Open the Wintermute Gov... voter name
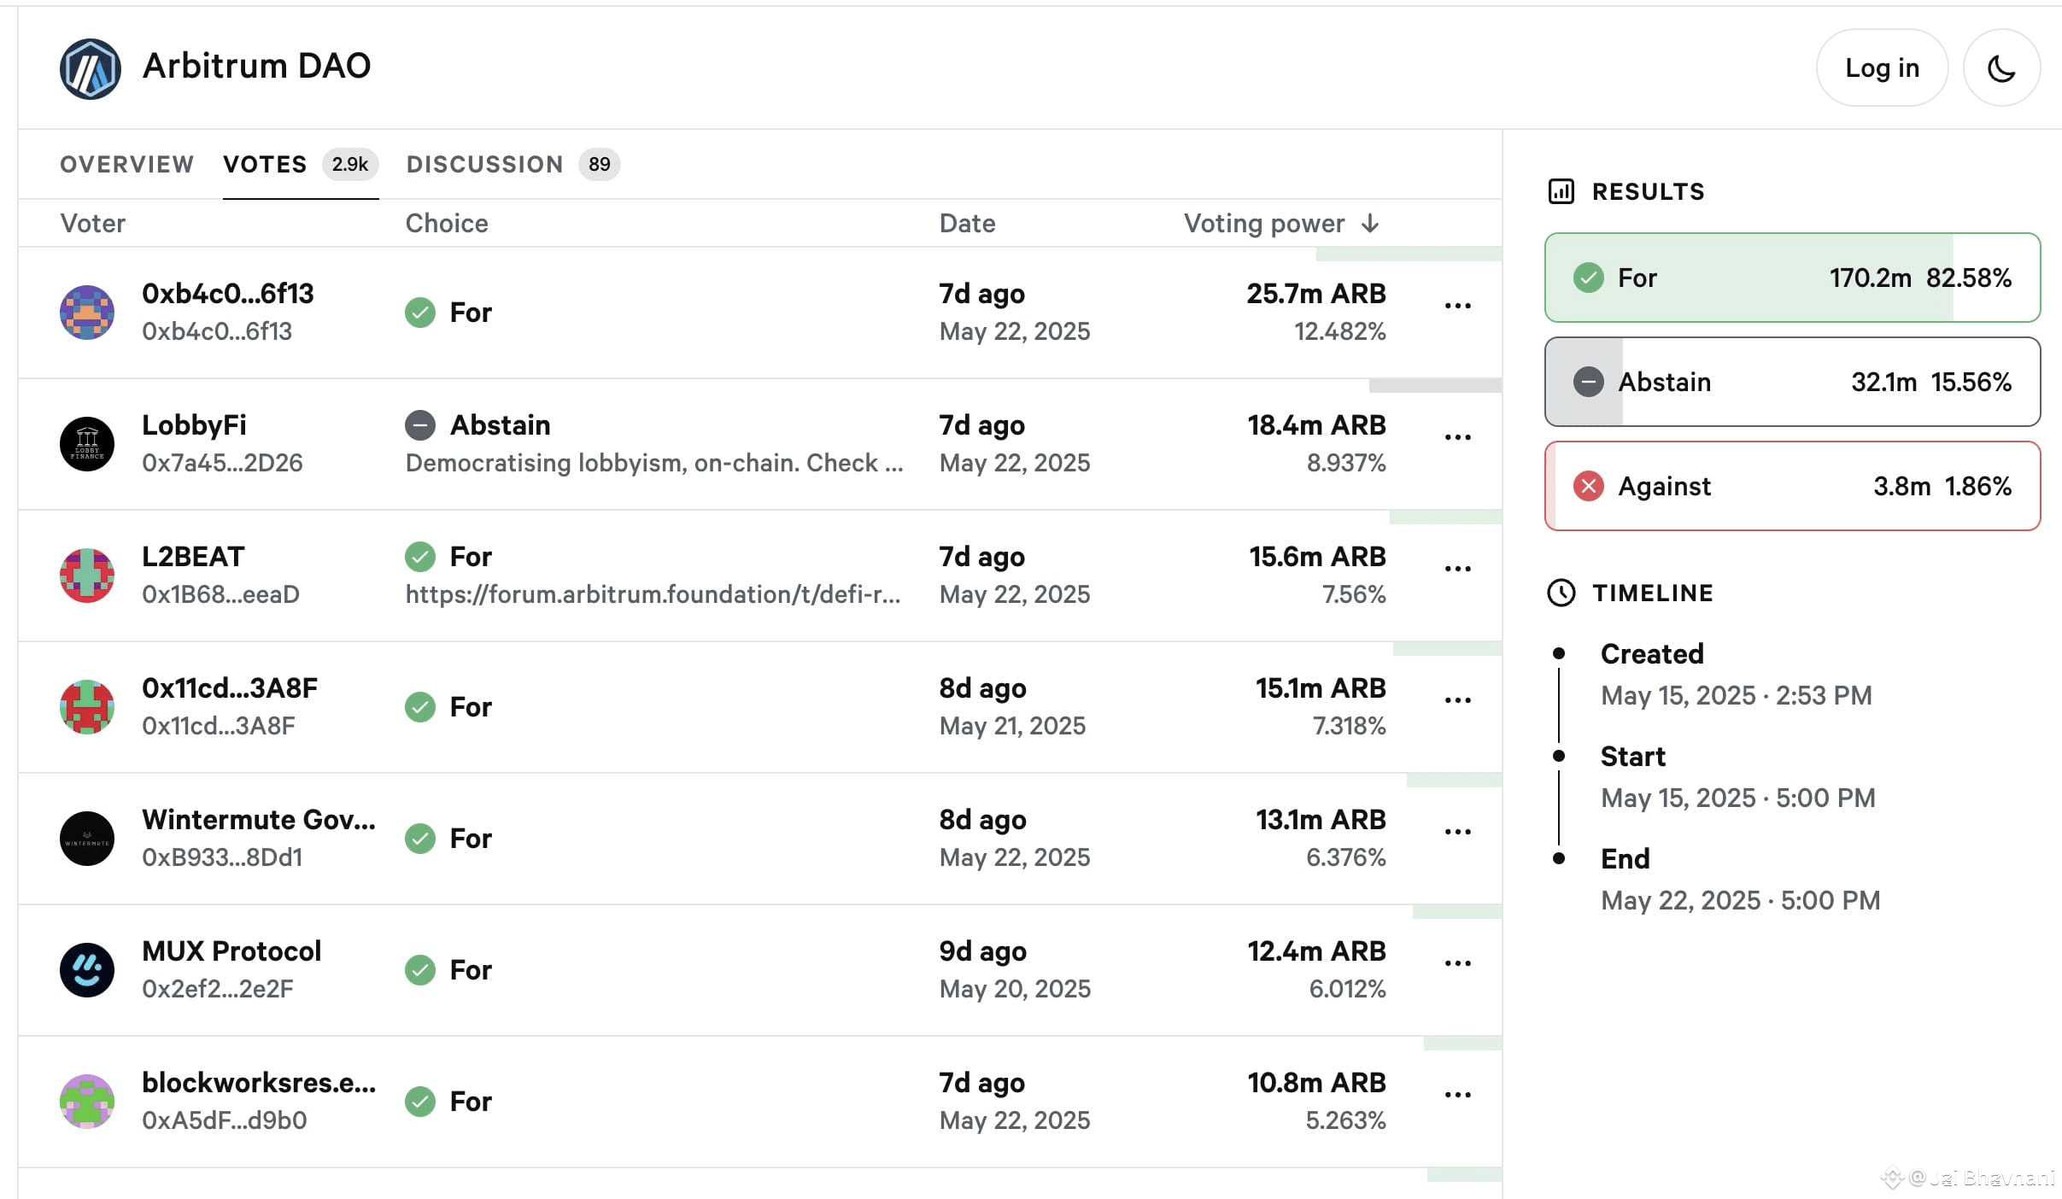Screen dimensions: 2062x1199 (x=259, y=820)
